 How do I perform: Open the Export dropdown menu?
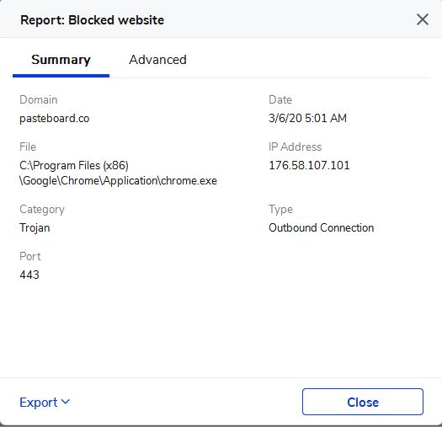45,403
